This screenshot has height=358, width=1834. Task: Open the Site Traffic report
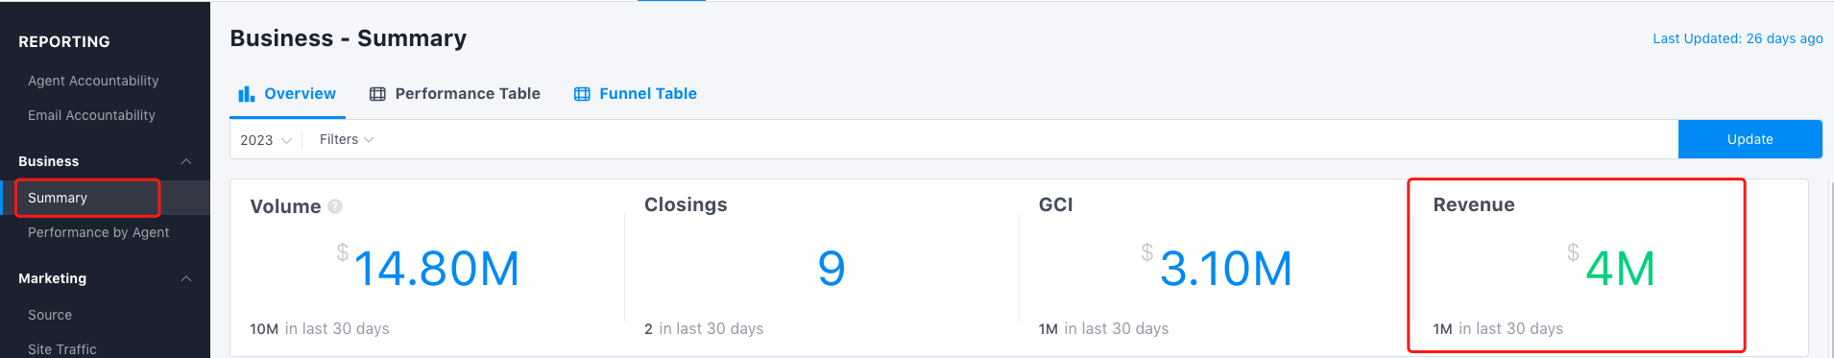point(62,349)
